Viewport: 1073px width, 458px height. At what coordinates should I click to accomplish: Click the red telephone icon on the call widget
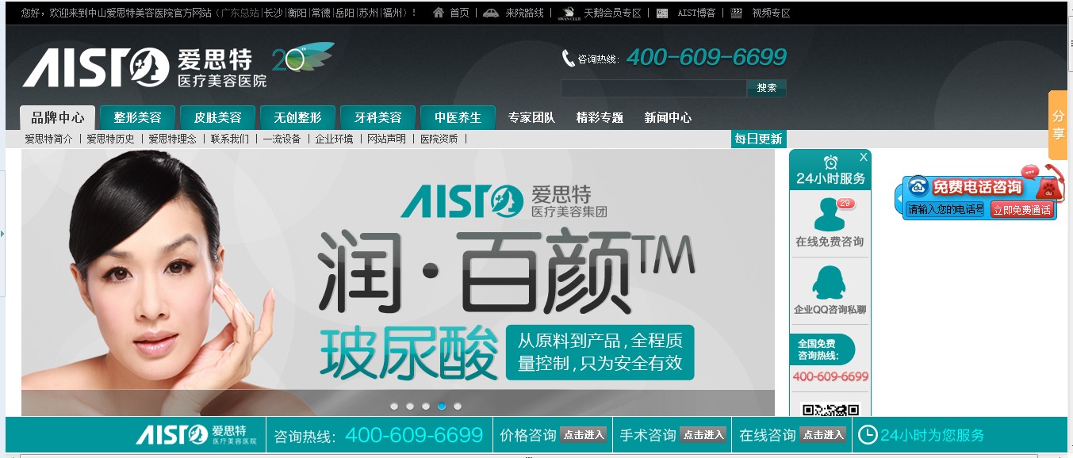1048,185
